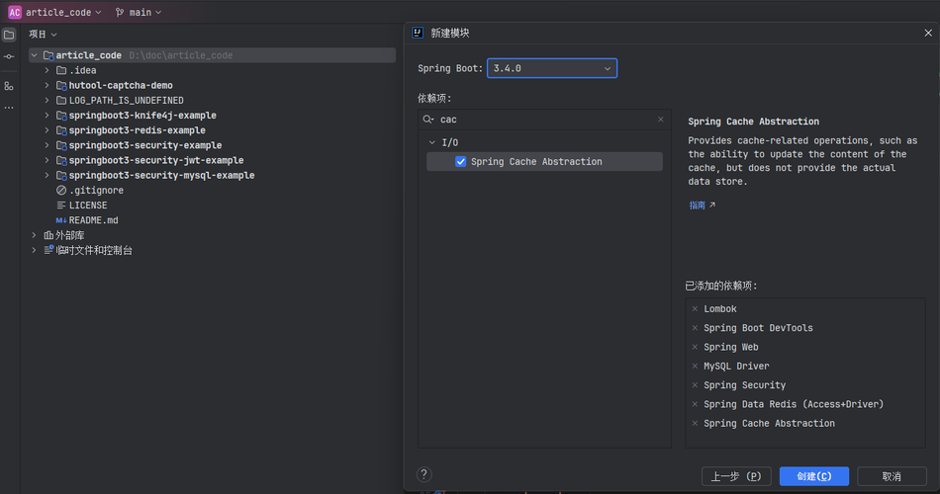Open the article_code project menu
This screenshot has height=494, width=940.
54,12
